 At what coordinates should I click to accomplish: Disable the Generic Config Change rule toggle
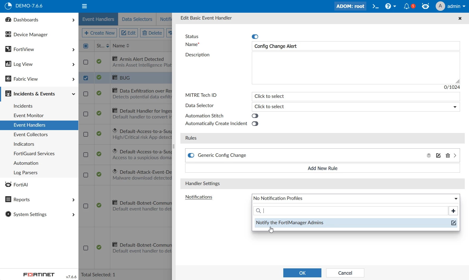191,155
